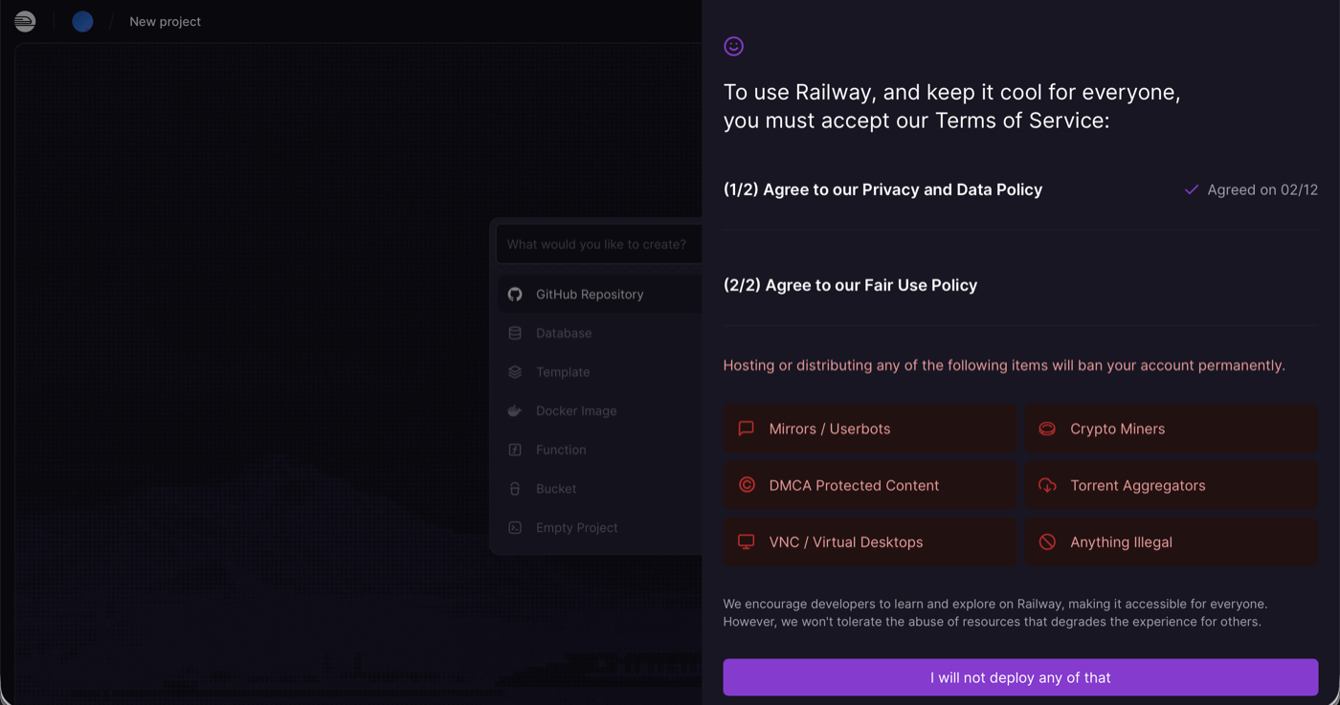Click the flag icon next to Mirrors / Userbots
Screen dimensions: 1340x705
[747, 429]
